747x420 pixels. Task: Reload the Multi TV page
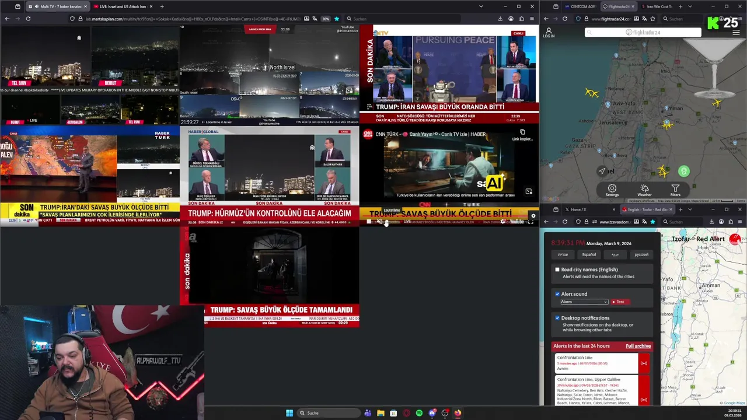click(x=28, y=19)
